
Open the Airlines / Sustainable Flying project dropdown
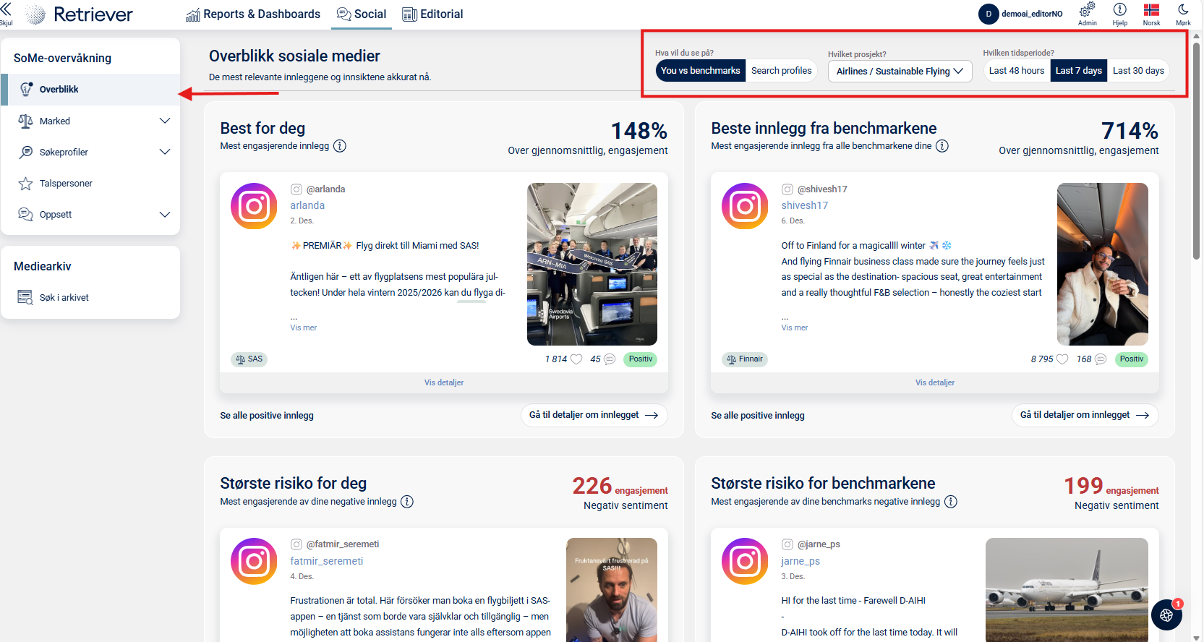pyautogui.click(x=900, y=71)
